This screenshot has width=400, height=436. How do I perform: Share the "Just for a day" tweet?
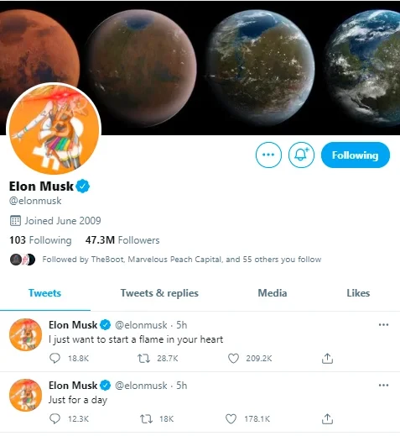pos(327,419)
